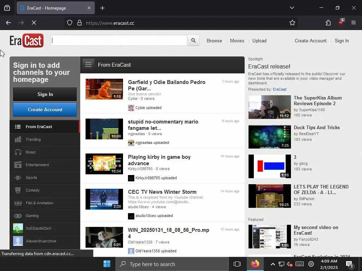
Task: Close the EraCast - Homepage tab
Action: point(89,8)
